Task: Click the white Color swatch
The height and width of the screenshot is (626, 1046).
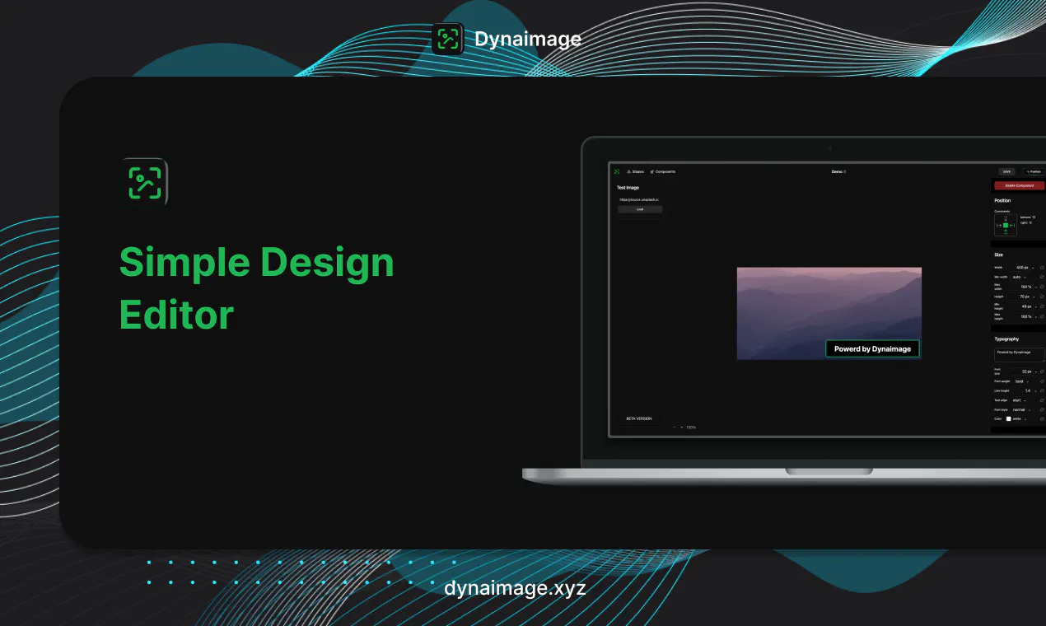Action: [1009, 419]
